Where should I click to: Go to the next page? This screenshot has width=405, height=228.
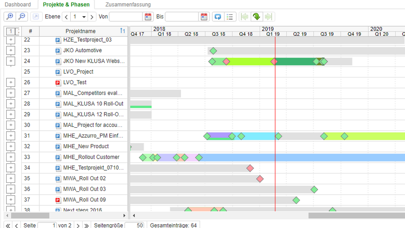(x=78, y=225)
